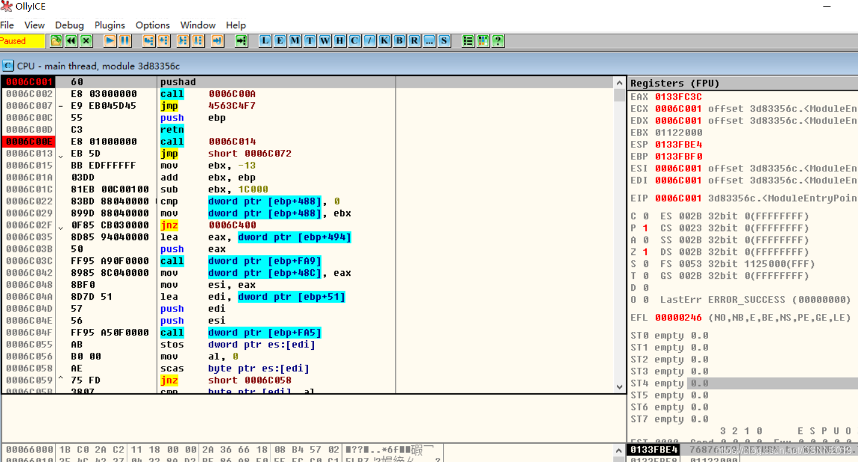Open Patches window with slash button
This screenshot has height=462, width=858.
(x=370, y=41)
